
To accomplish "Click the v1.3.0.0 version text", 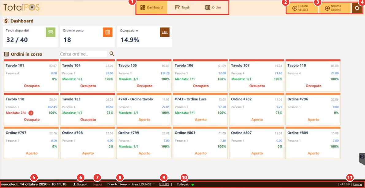I will 345,184.
